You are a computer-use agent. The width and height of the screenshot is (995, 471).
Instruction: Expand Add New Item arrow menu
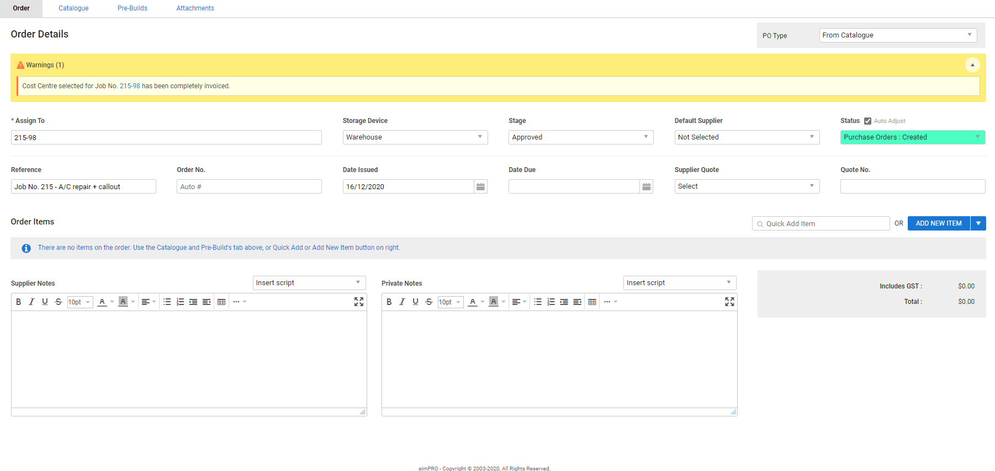click(978, 223)
